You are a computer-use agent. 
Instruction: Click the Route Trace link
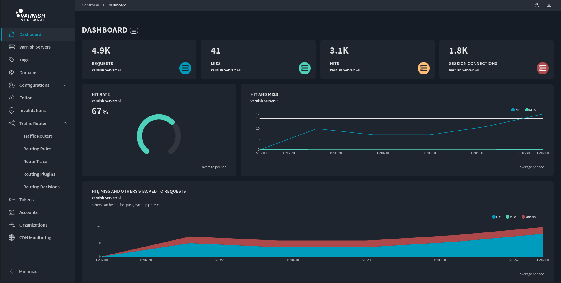(x=35, y=161)
